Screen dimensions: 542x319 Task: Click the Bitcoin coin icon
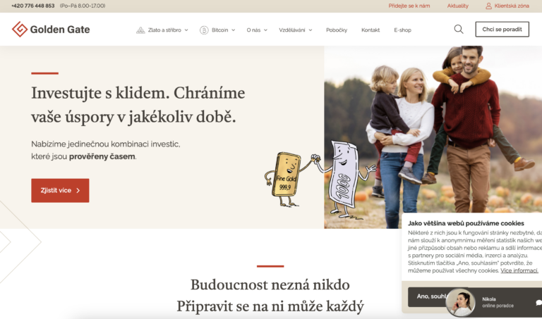click(x=204, y=30)
